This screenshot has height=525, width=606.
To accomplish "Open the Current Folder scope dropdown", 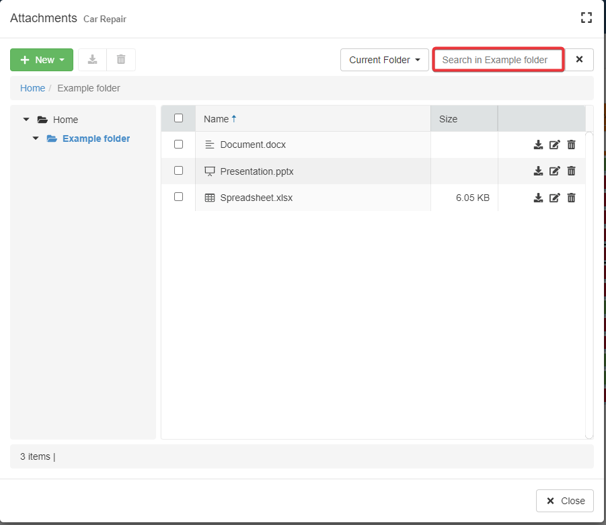I will (384, 60).
